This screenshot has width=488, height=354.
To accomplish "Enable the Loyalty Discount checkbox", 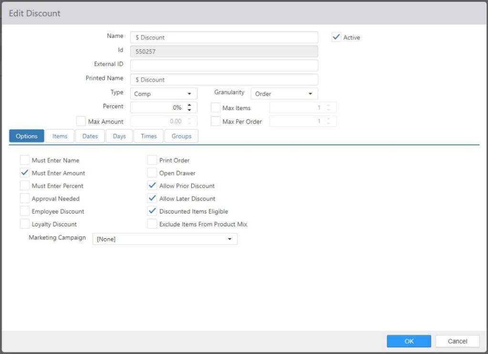I will pyautogui.click(x=25, y=223).
